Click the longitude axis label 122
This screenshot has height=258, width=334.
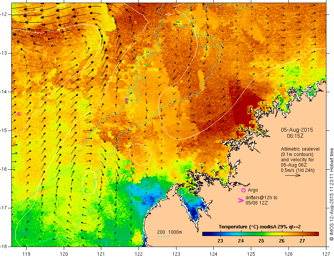click(x=139, y=254)
